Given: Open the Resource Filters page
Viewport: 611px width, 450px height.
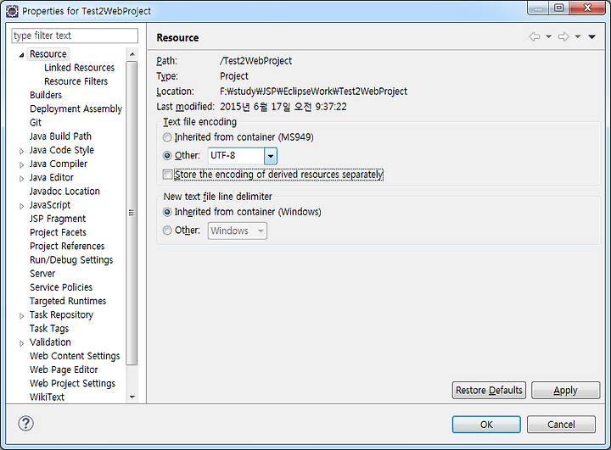Looking at the screenshot, I should (76, 81).
